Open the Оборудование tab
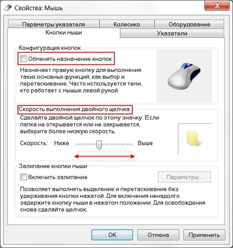Image resolution: width=233 pixels, height=248 pixels. pos(189,24)
